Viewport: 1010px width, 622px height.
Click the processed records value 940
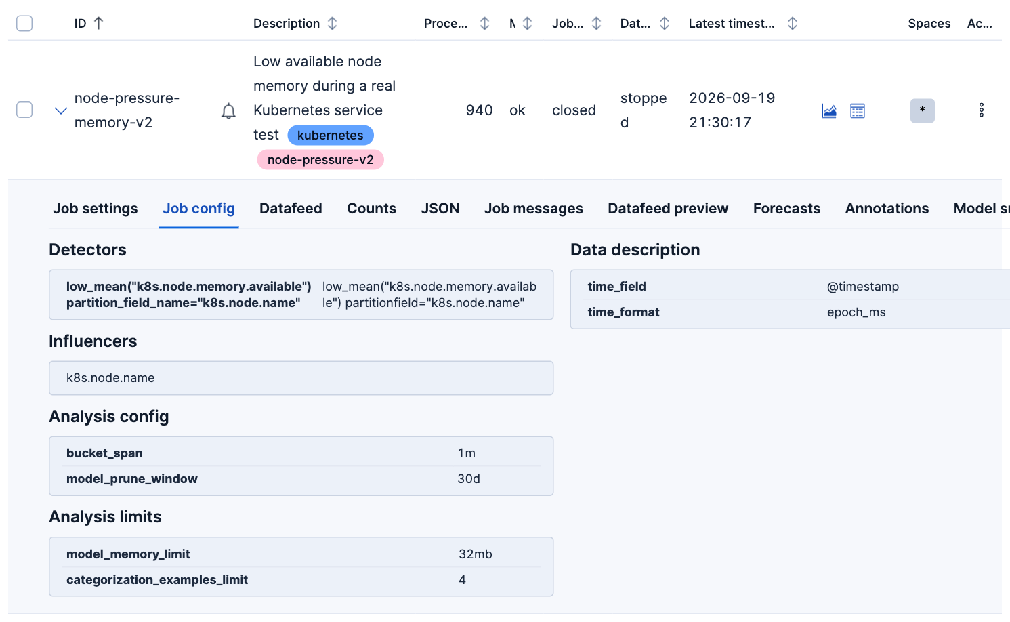[x=479, y=110]
